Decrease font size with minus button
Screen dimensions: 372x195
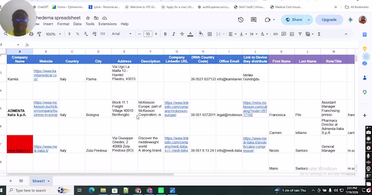[139, 34]
